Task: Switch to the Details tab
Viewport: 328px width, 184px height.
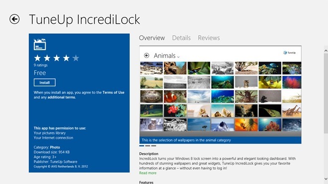Action: (181, 38)
